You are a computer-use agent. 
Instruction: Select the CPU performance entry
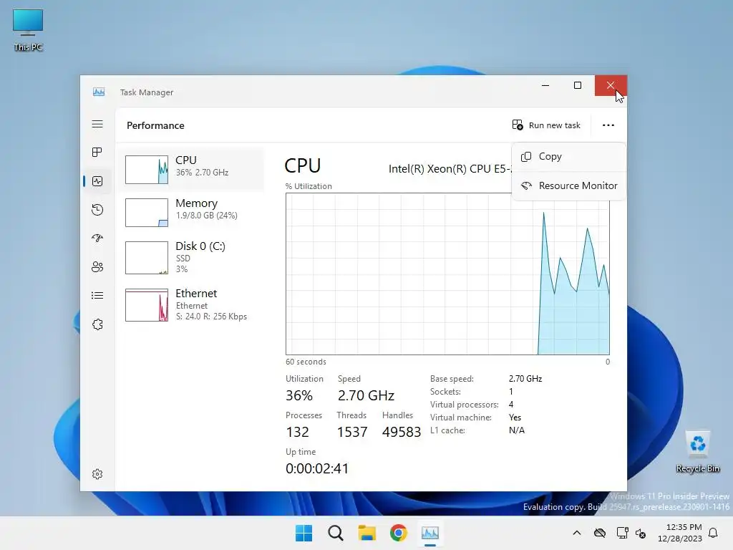[190, 169]
